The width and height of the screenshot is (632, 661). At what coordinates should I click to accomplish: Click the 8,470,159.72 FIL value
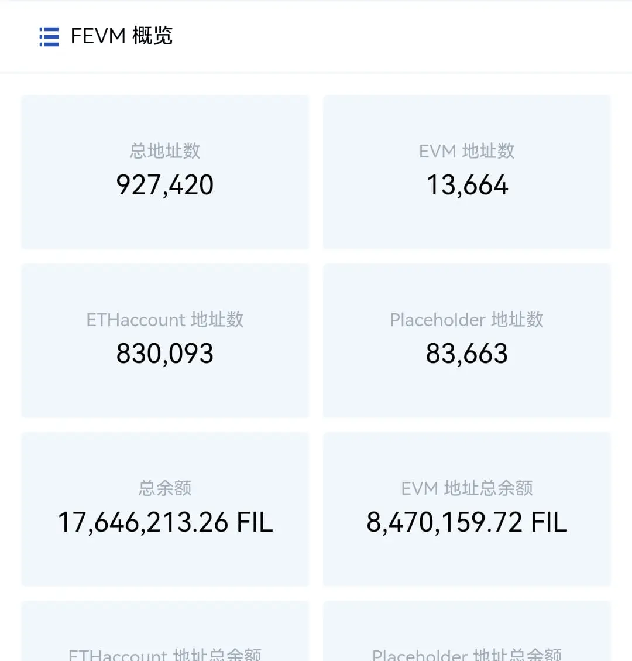(x=467, y=522)
